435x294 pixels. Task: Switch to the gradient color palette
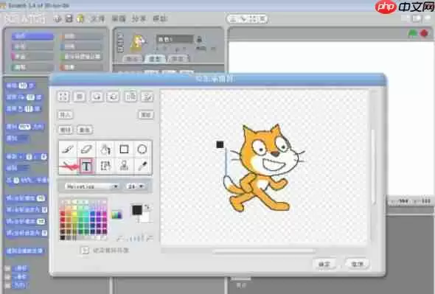point(116,214)
